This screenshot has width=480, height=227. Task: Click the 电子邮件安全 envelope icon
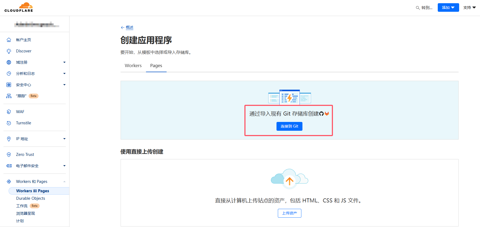pos(9,166)
